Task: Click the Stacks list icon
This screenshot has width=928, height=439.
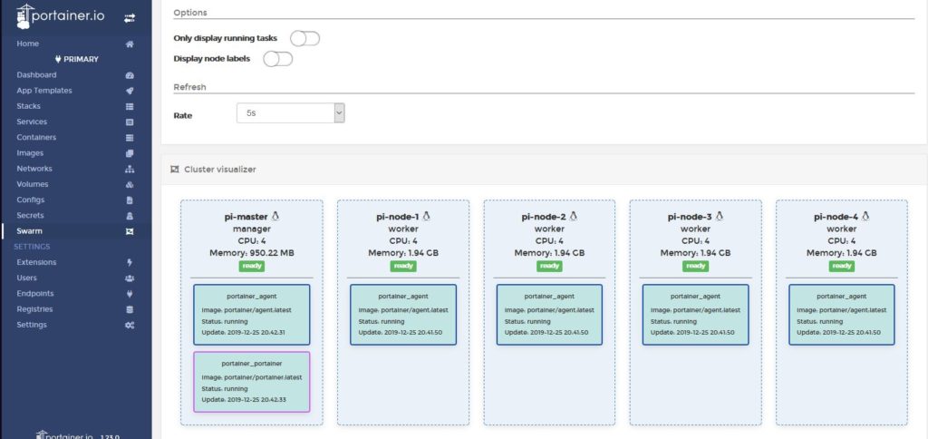Action: [130, 107]
